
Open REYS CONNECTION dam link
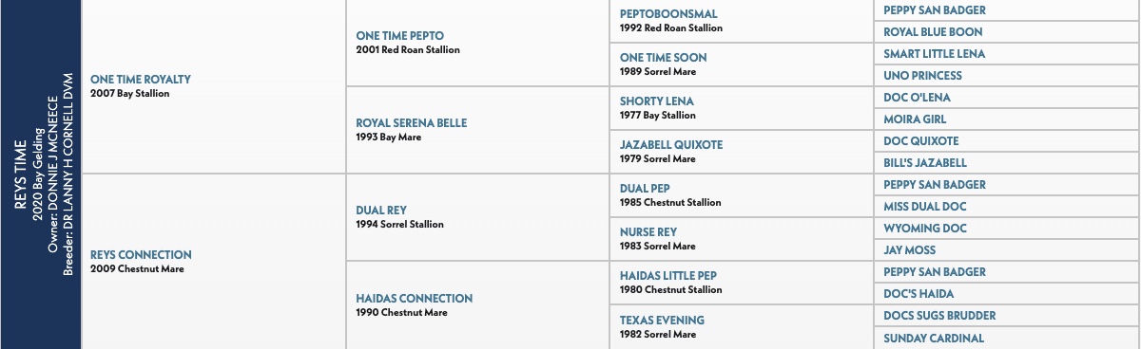141,255
